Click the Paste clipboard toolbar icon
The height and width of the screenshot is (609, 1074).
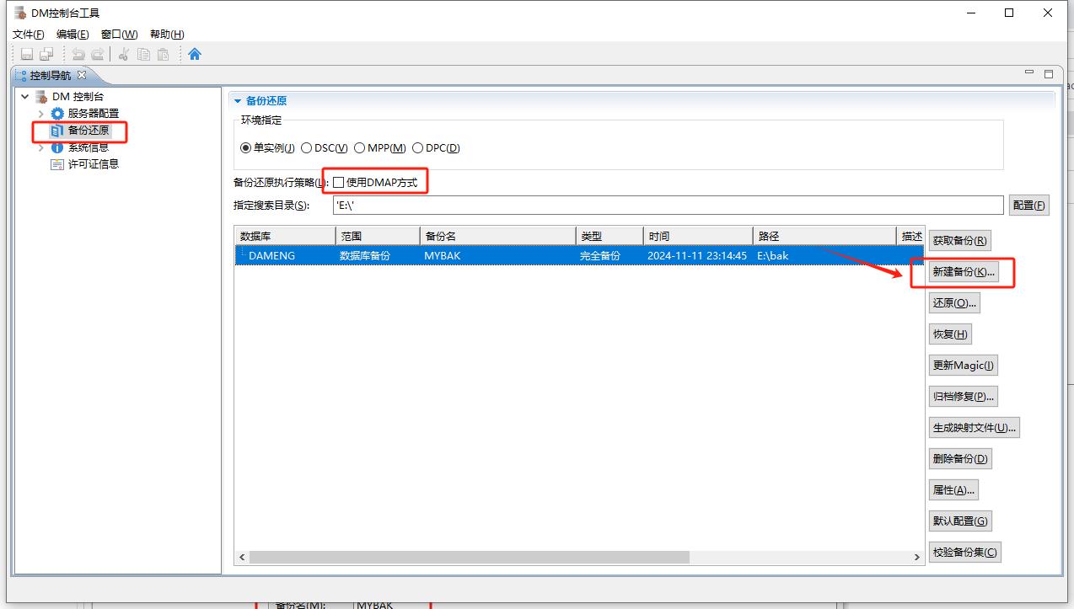click(x=164, y=54)
